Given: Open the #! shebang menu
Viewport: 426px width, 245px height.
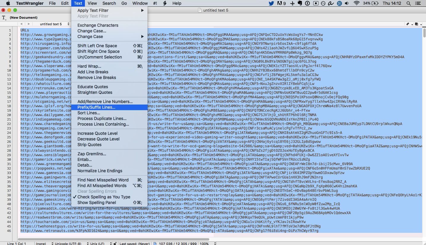Looking at the screenshot, I should coord(155,3).
